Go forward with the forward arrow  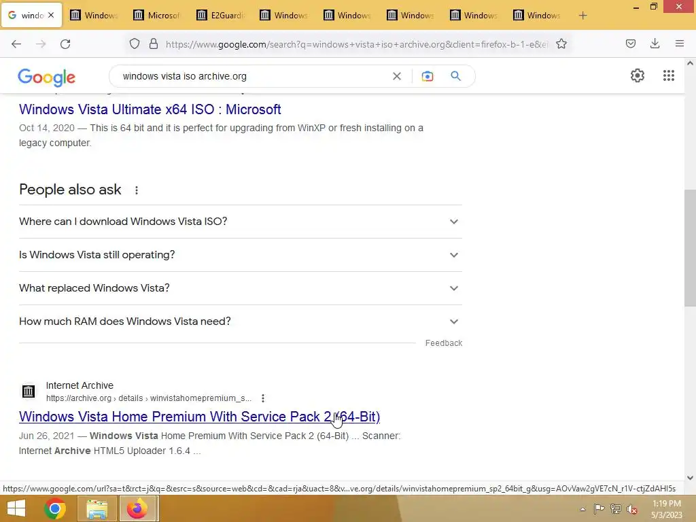click(41, 44)
